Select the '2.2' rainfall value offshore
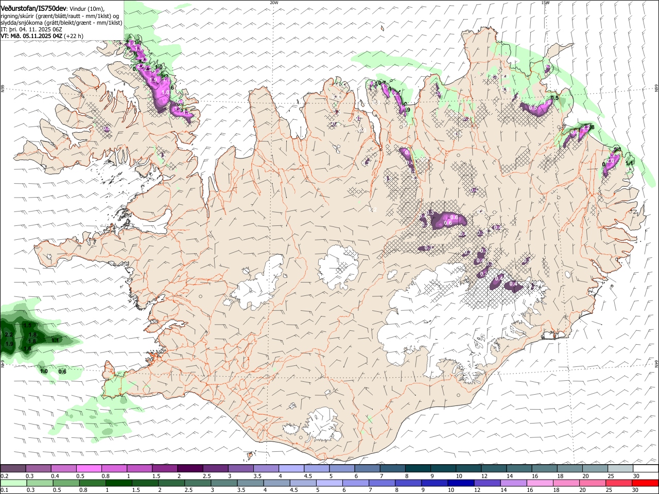This screenshot has height=494, width=659. (9, 335)
